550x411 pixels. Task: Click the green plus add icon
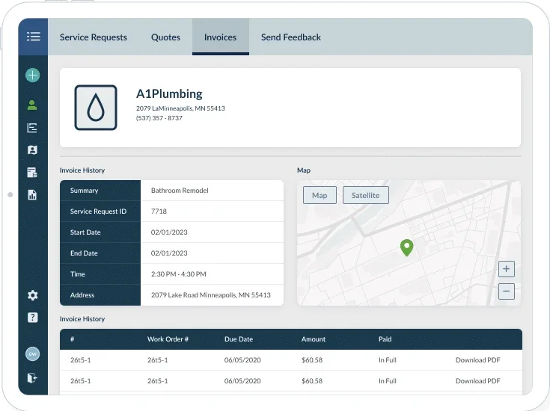coord(33,75)
